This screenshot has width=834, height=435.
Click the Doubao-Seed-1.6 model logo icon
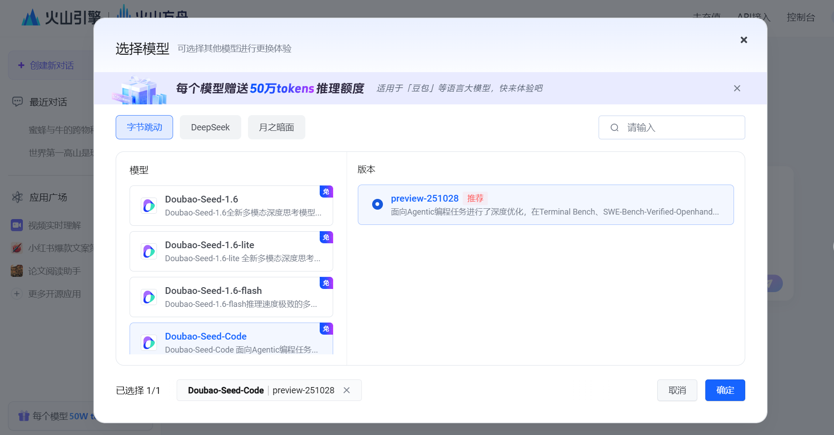[x=149, y=206]
